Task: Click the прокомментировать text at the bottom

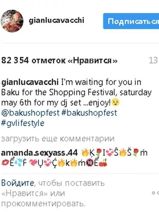Action: 43,204
